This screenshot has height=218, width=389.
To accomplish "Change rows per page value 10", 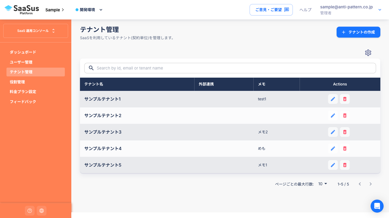I will (323, 184).
